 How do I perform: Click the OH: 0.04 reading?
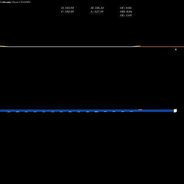[x=126, y=12]
